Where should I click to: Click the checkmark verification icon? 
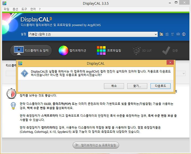point(166,50)
